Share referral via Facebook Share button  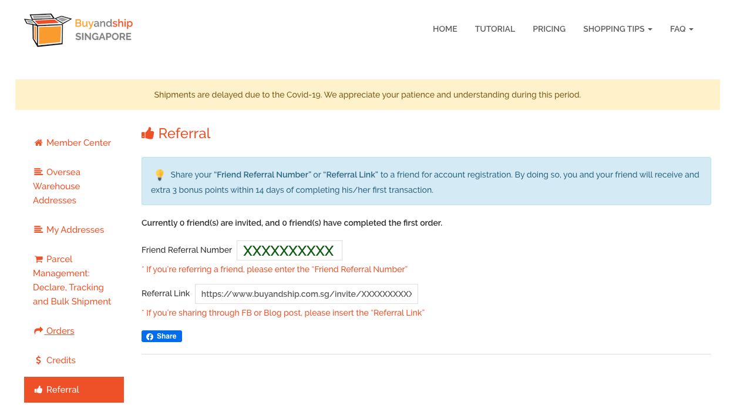(x=162, y=336)
